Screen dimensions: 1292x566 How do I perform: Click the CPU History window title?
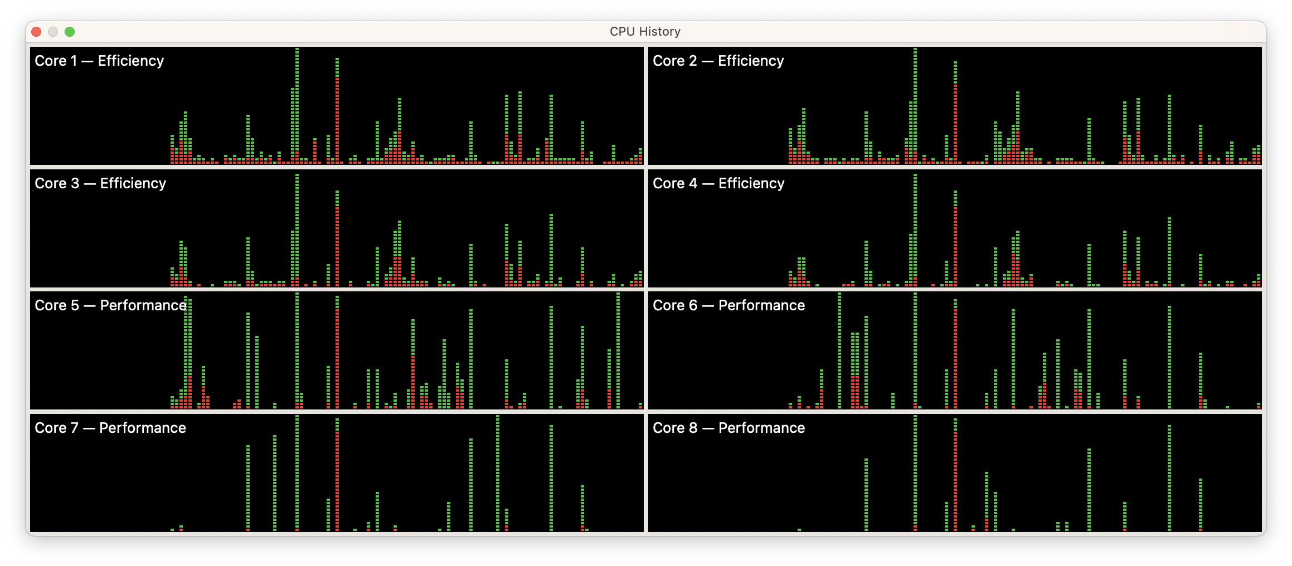(x=645, y=32)
